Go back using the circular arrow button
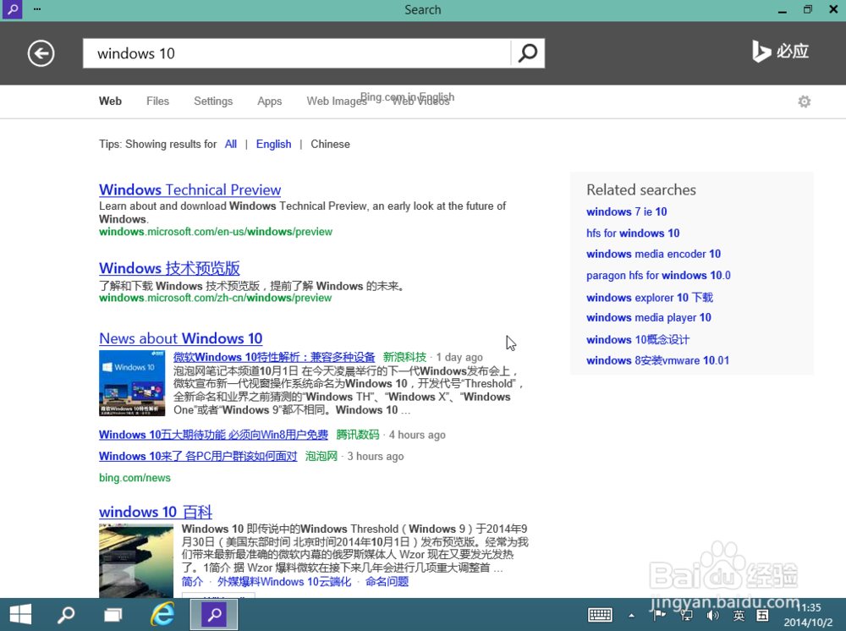Image resolution: width=846 pixels, height=631 pixels. coord(41,53)
